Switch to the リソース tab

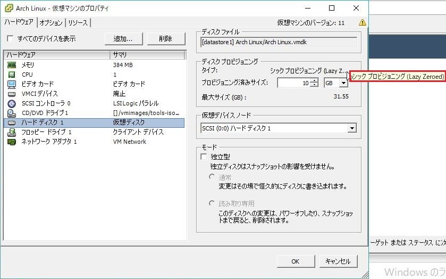tap(78, 22)
